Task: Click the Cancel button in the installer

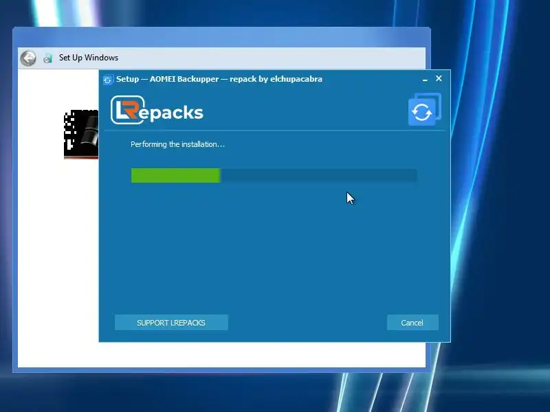Action: point(412,323)
